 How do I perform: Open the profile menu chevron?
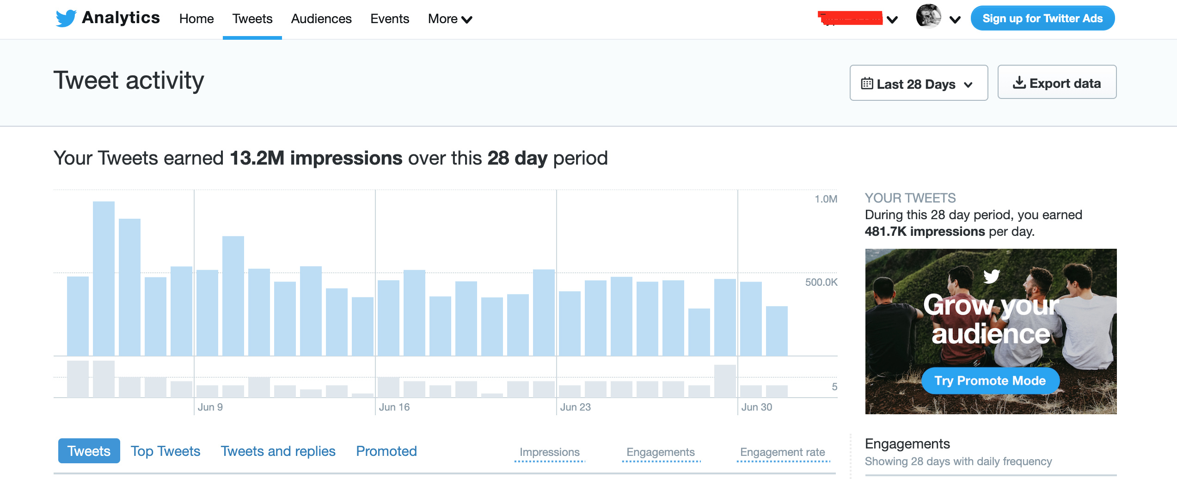point(955,19)
